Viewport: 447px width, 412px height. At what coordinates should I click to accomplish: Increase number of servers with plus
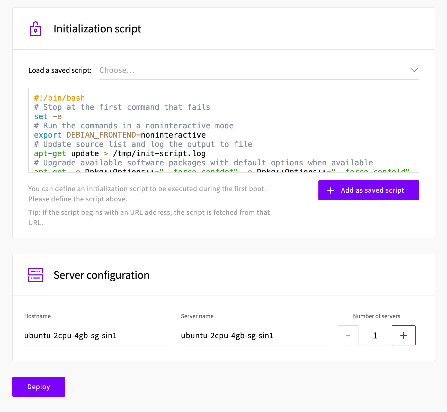(404, 335)
